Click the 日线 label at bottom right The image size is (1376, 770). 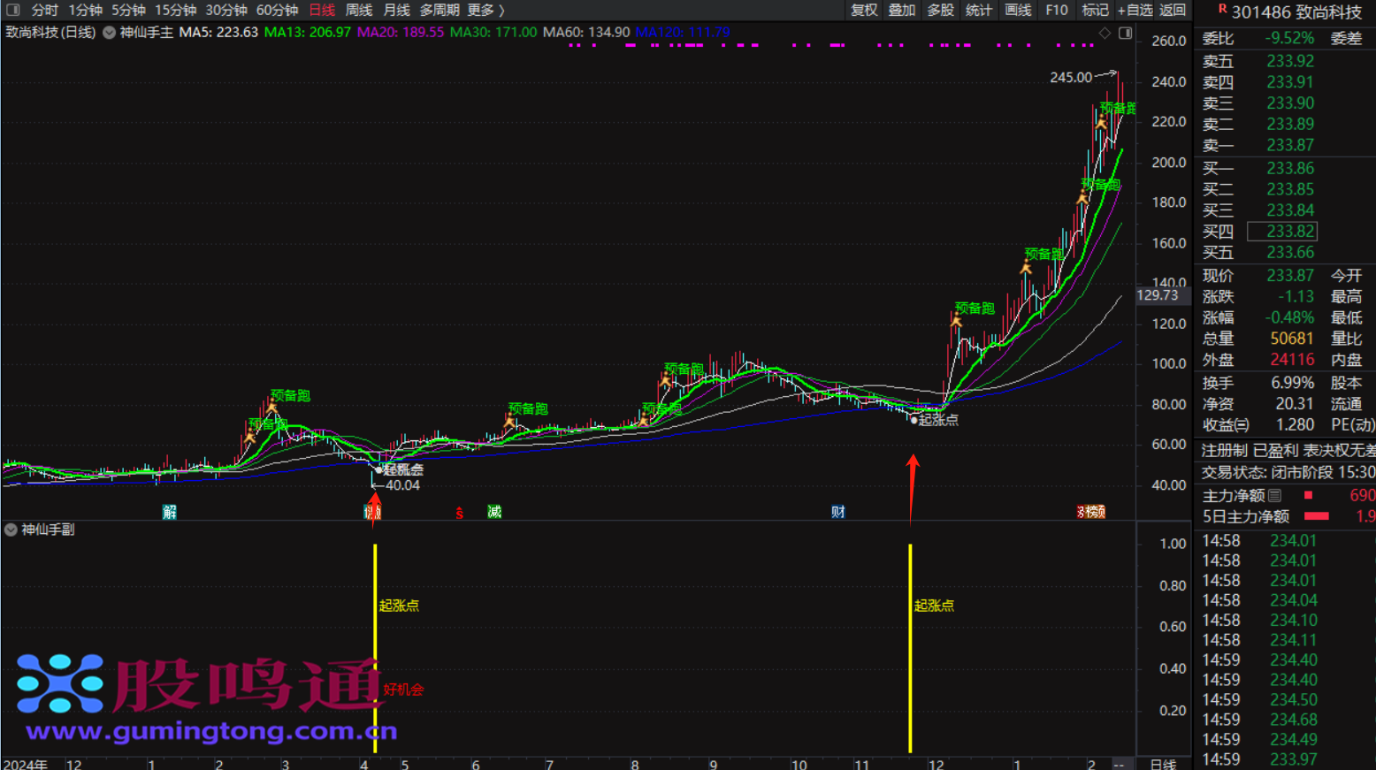click(x=1162, y=764)
